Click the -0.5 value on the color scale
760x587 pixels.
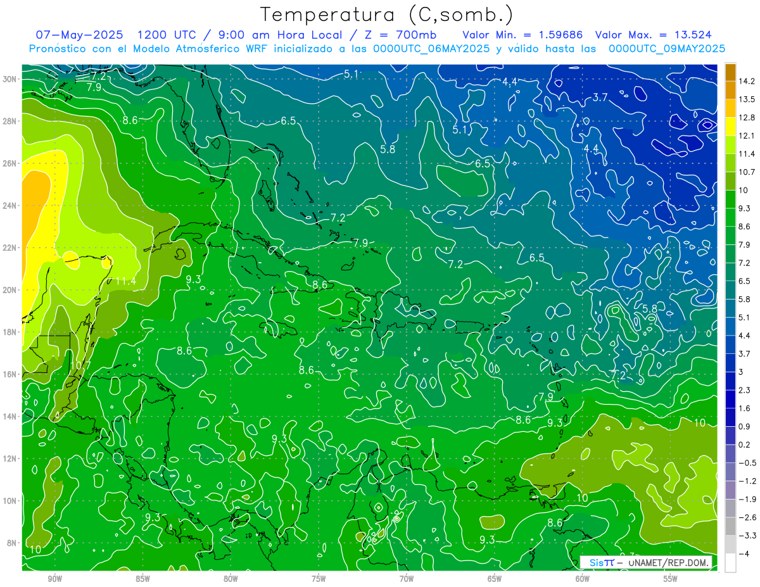pos(747,463)
